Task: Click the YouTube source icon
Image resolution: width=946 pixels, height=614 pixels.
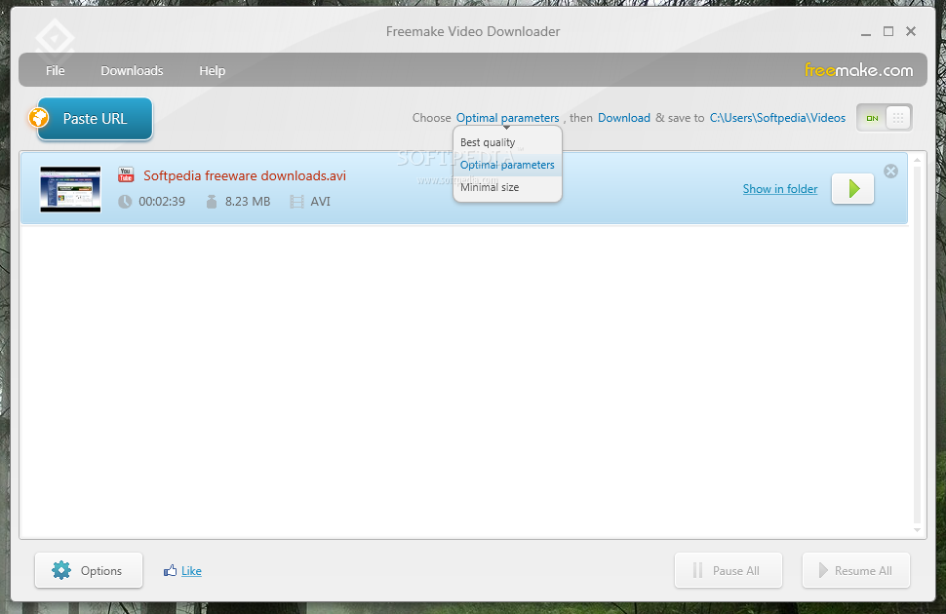Action: point(126,174)
